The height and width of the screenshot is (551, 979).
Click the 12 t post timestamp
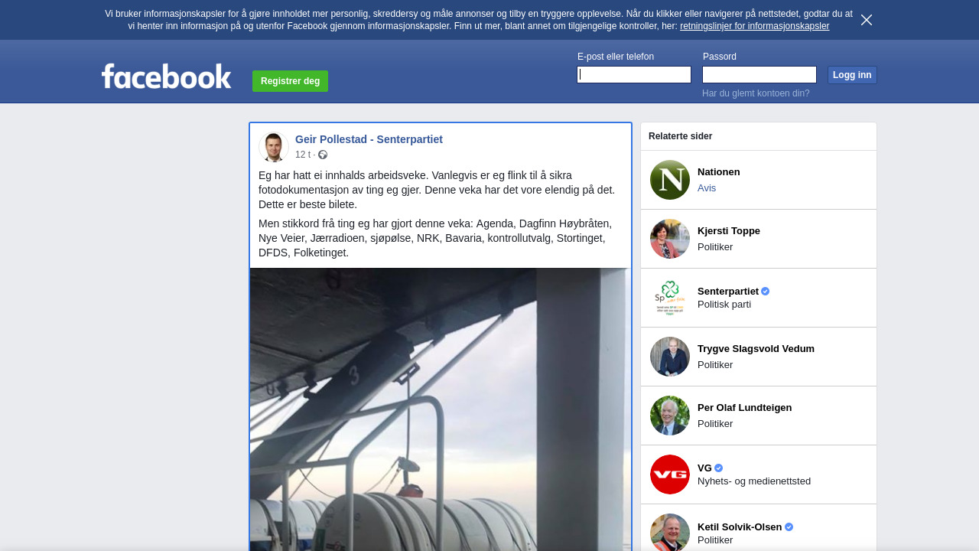[303, 155]
